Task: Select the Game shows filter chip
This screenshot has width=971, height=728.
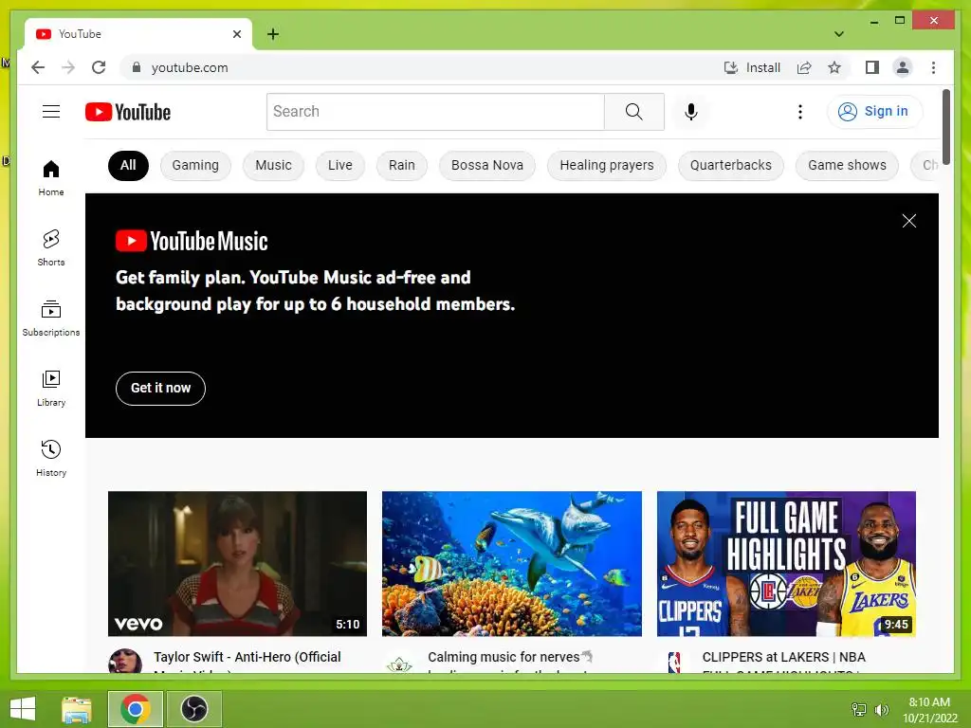Action: [x=847, y=165]
